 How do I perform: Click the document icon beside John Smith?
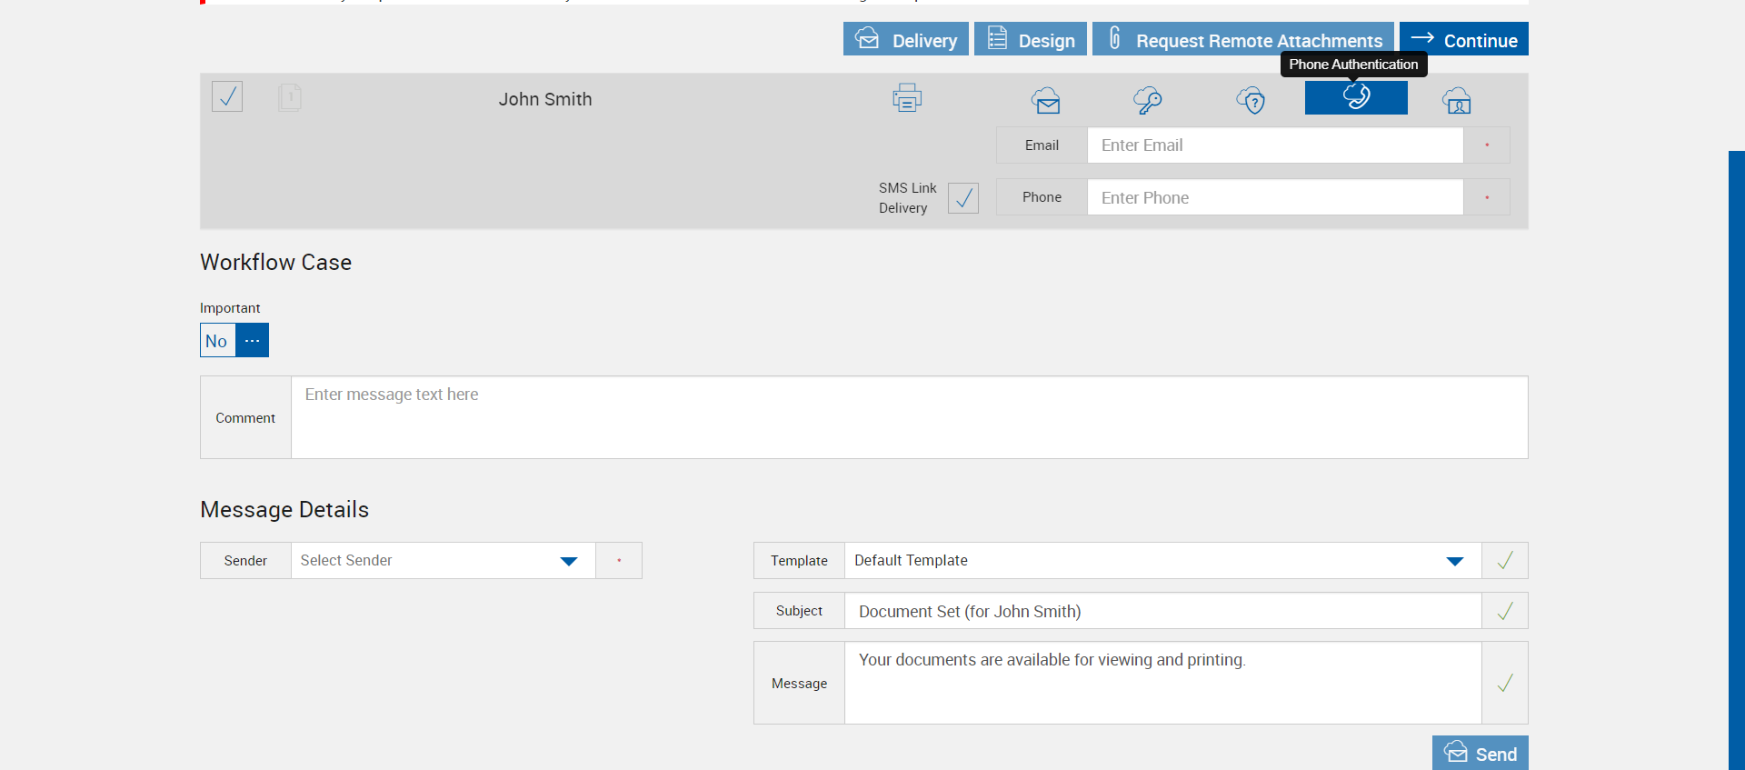coord(290,97)
